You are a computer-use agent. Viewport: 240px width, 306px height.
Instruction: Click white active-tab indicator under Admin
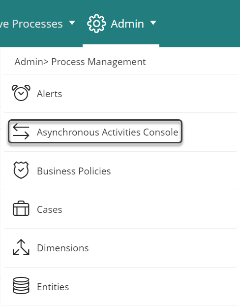click(121, 46)
